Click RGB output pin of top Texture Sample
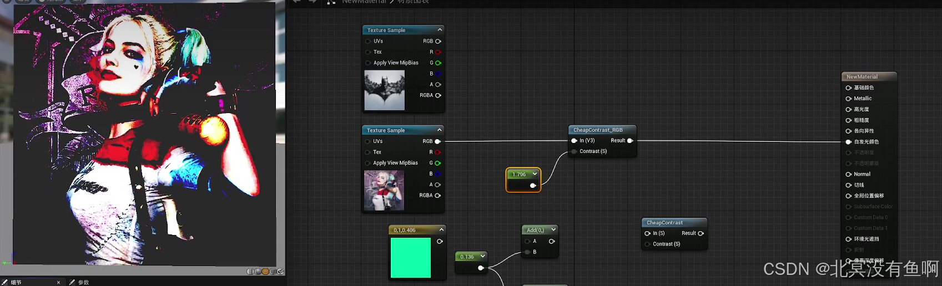 tap(438, 41)
